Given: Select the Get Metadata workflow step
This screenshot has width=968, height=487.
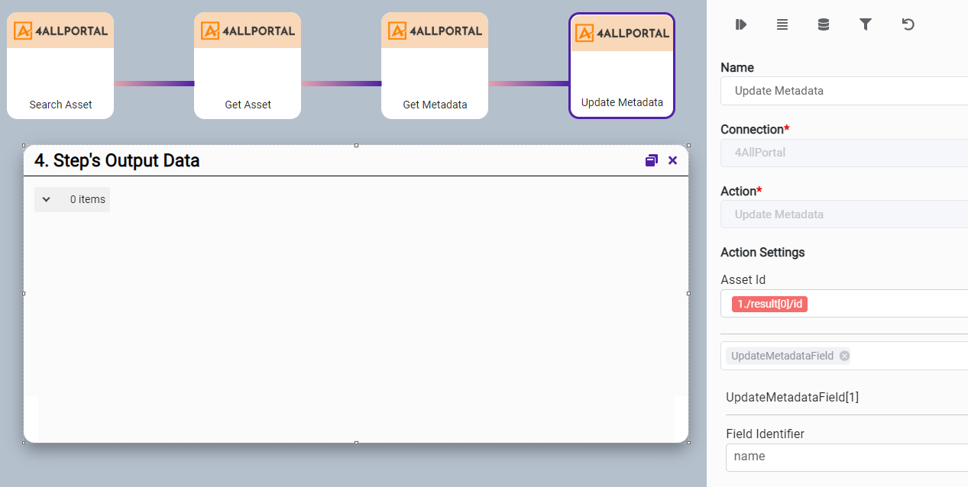Looking at the screenshot, I should click(435, 66).
